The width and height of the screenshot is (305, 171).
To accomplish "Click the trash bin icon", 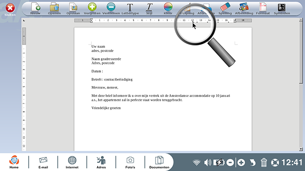I will (264, 163).
